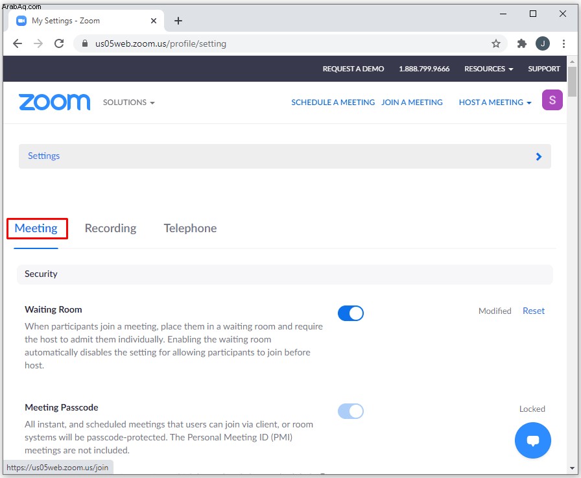The image size is (581, 478).
Task: Click the padlock site info icon
Action: (x=85, y=43)
